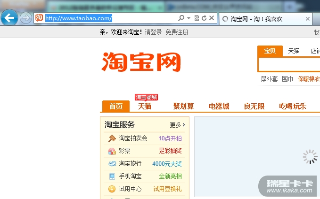
Task: Click the 淘宝服务 panel heading
Action: click(120, 124)
